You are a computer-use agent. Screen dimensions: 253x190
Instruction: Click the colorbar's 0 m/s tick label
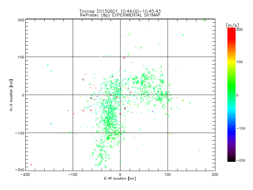tap(237, 95)
